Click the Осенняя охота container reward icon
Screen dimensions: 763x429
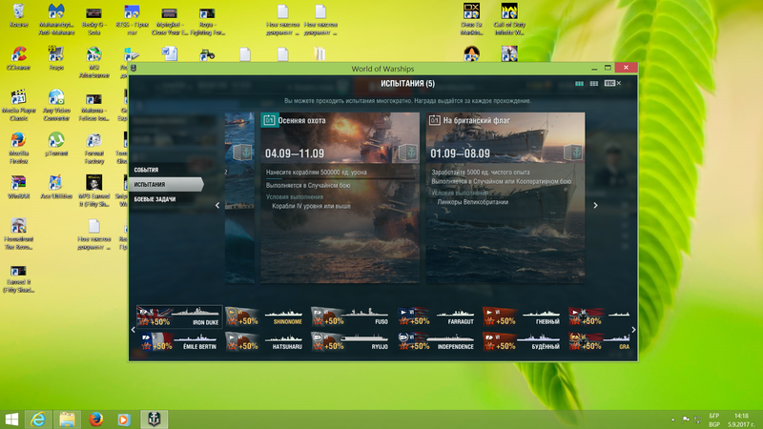[408, 153]
